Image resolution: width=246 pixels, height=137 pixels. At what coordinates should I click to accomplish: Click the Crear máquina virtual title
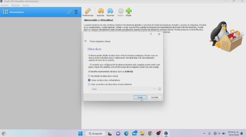click(100, 41)
